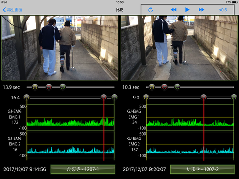
Task: Tap the battery indicator in status bar
Action: 235,2
